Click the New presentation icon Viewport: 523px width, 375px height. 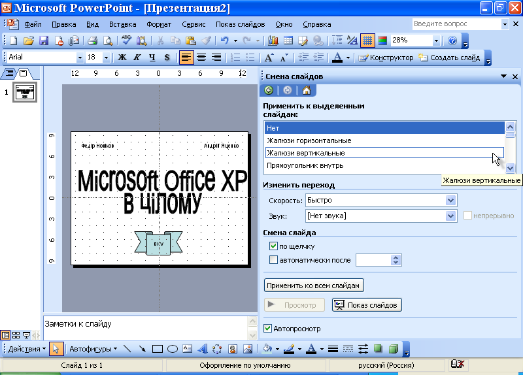13,41
